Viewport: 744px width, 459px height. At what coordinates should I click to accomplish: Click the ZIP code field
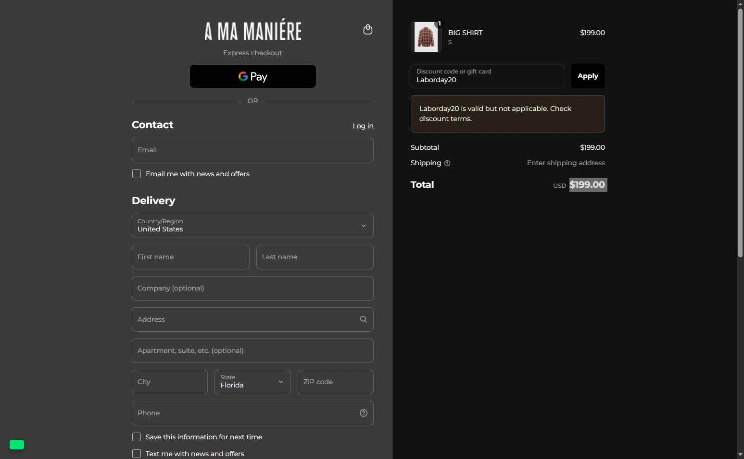click(336, 382)
